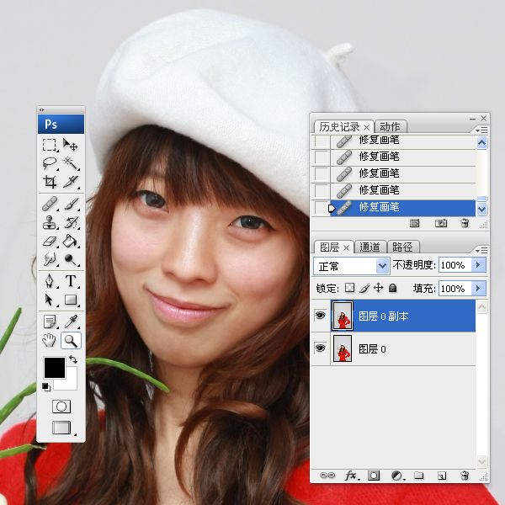Change the screen mode button
This screenshot has width=505, height=505.
[61, 428]
